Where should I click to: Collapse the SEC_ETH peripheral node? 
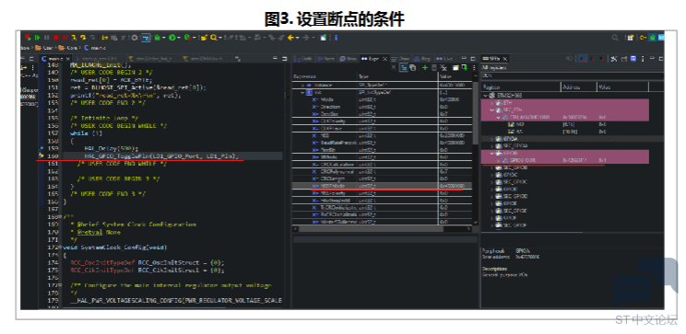pyautogui.click(x=491, y=110)
